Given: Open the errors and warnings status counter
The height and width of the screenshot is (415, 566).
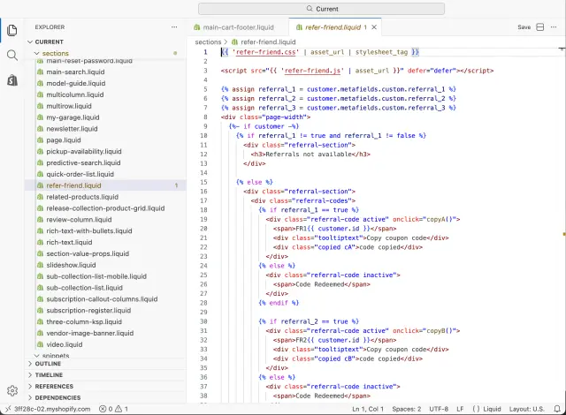Looking at the screenshot, I should click(114, 409).
